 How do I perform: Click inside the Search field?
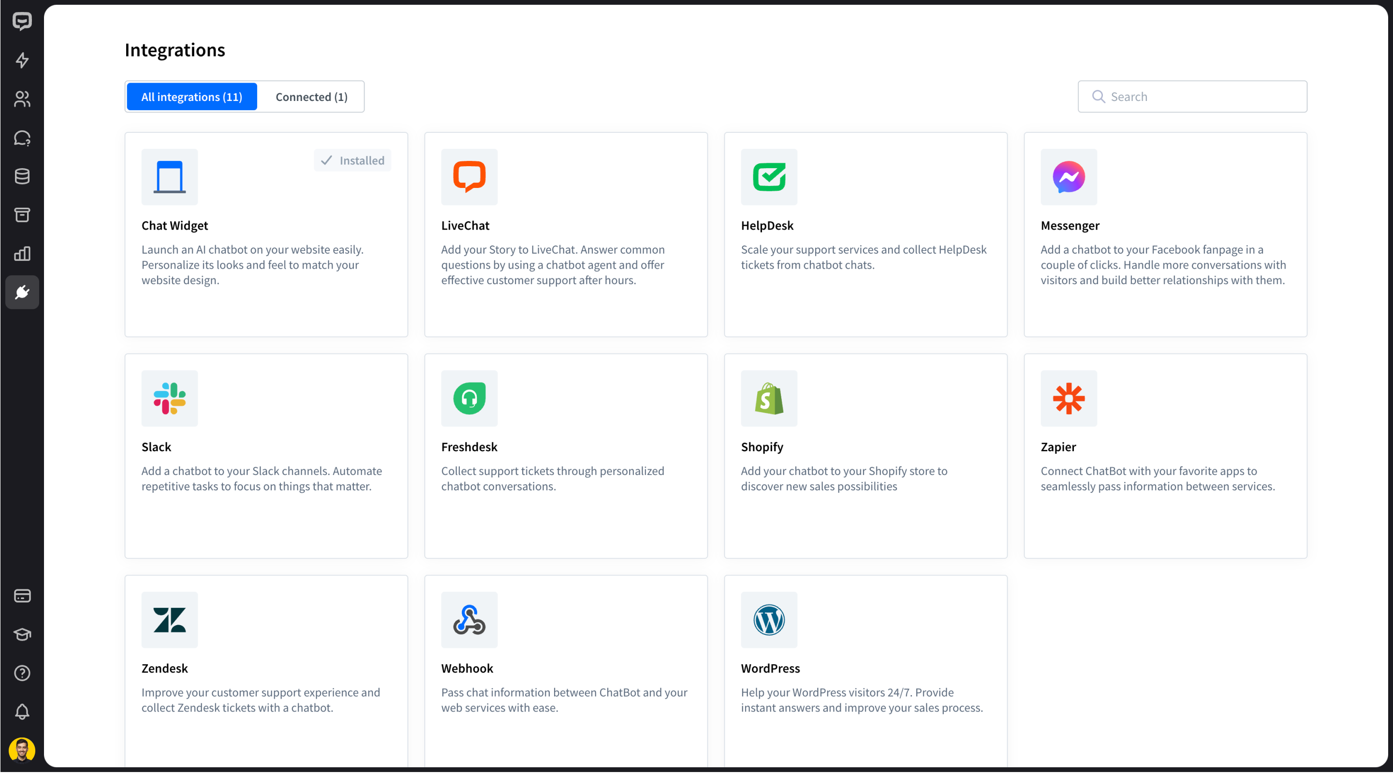[x=1192, y=97]
